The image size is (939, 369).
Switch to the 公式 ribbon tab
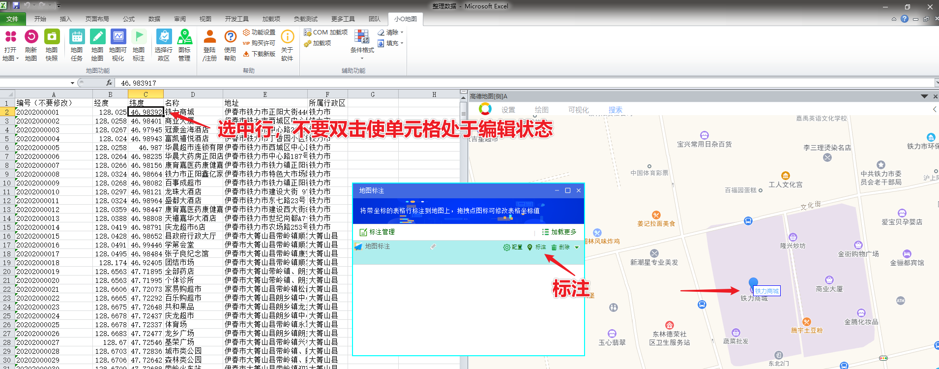click(129, 19)
